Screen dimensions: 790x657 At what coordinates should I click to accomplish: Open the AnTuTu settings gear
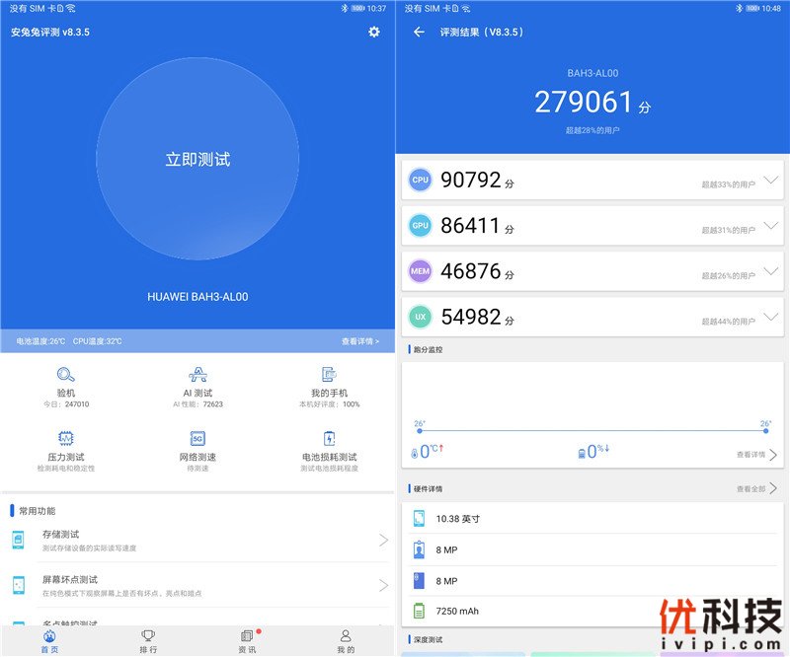click(373, 32)
